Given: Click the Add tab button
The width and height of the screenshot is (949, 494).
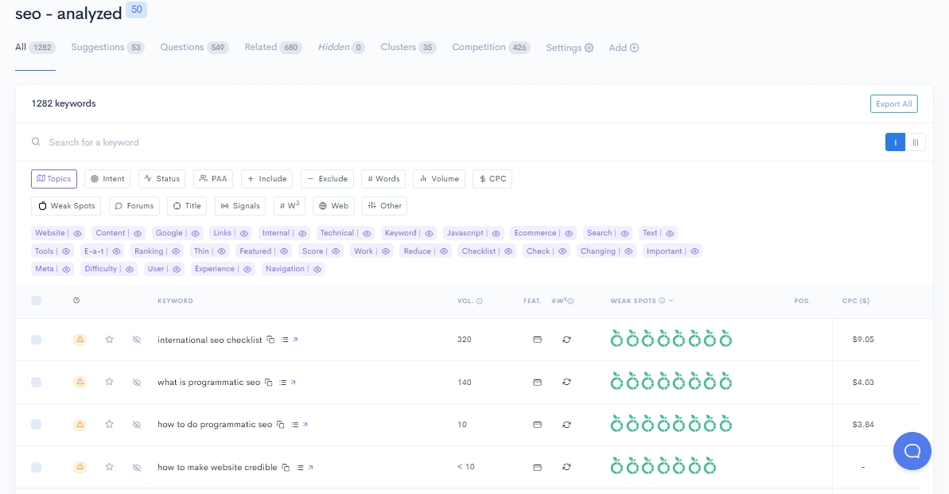Looking at the screenshot, I should click(x=624, y=48).
